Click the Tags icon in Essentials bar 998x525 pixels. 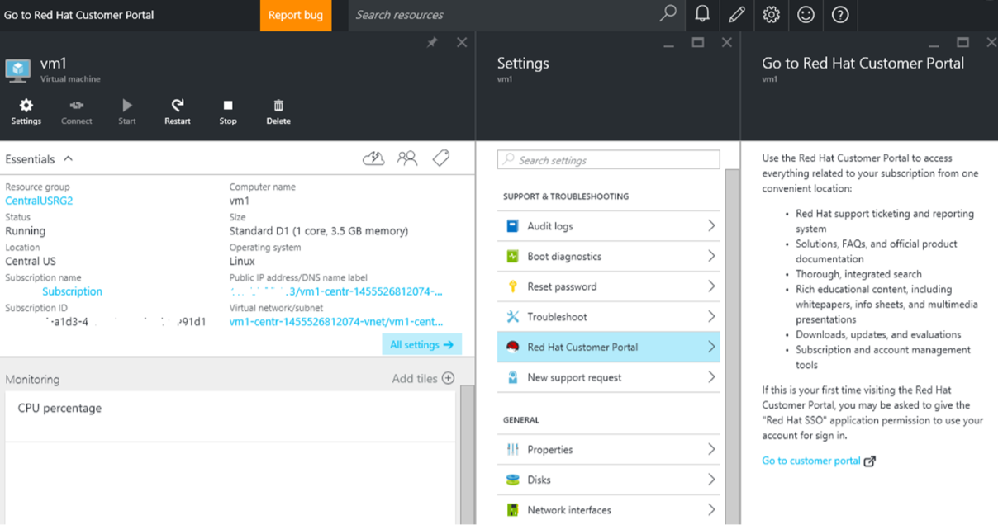coord(441,158)
